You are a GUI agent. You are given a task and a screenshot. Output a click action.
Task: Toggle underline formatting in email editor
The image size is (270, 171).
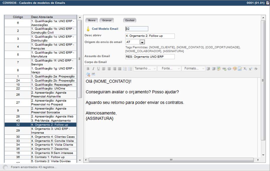point(99,69)
